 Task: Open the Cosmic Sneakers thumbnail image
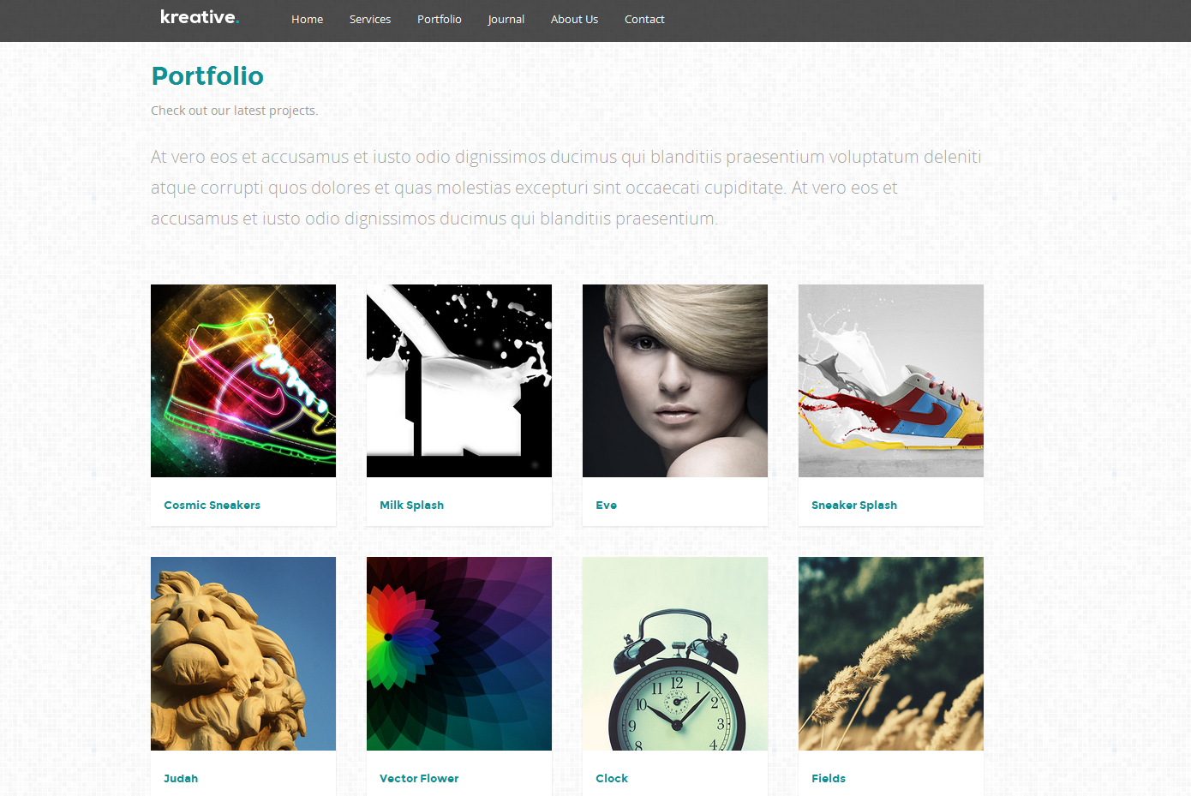[243, 380]
